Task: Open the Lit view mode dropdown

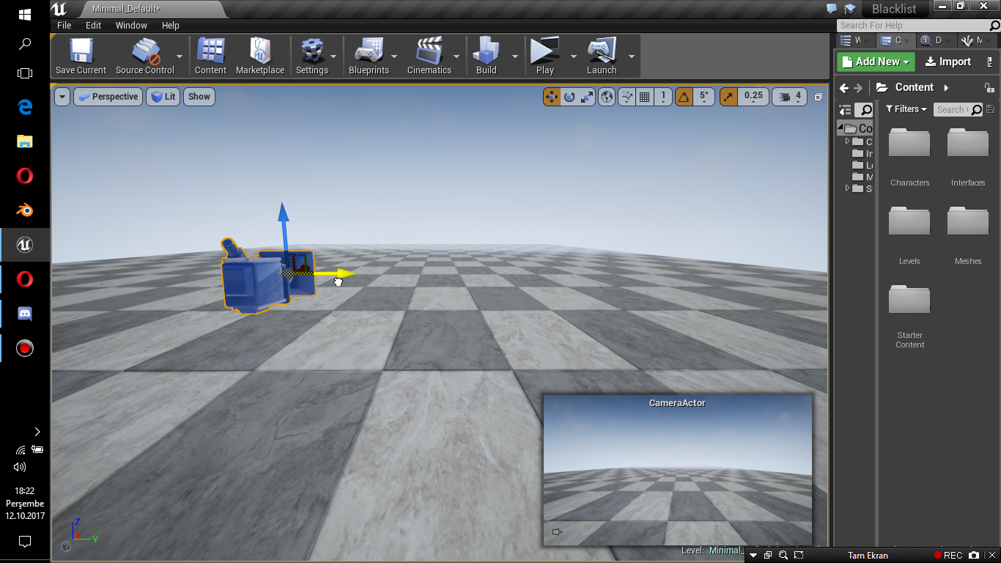Action: (x=163, y=97)
